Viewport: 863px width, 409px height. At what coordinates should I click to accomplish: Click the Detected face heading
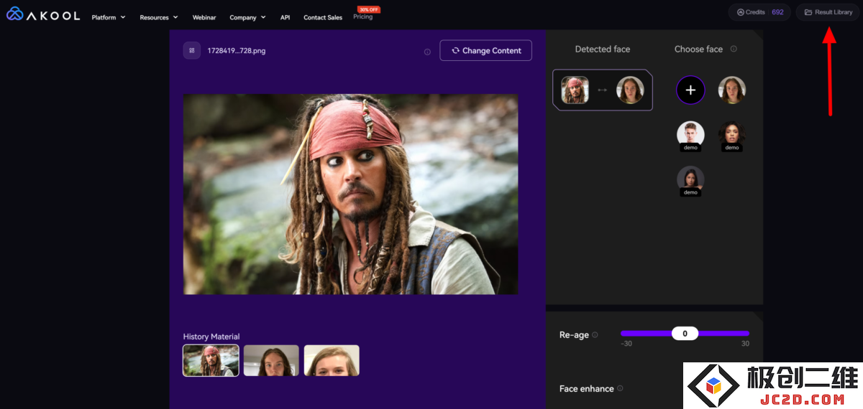click(603, 50)
